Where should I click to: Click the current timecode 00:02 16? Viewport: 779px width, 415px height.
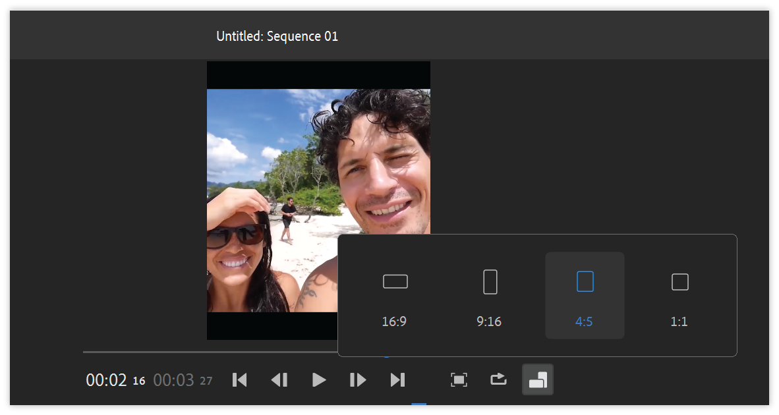[115, 381]
